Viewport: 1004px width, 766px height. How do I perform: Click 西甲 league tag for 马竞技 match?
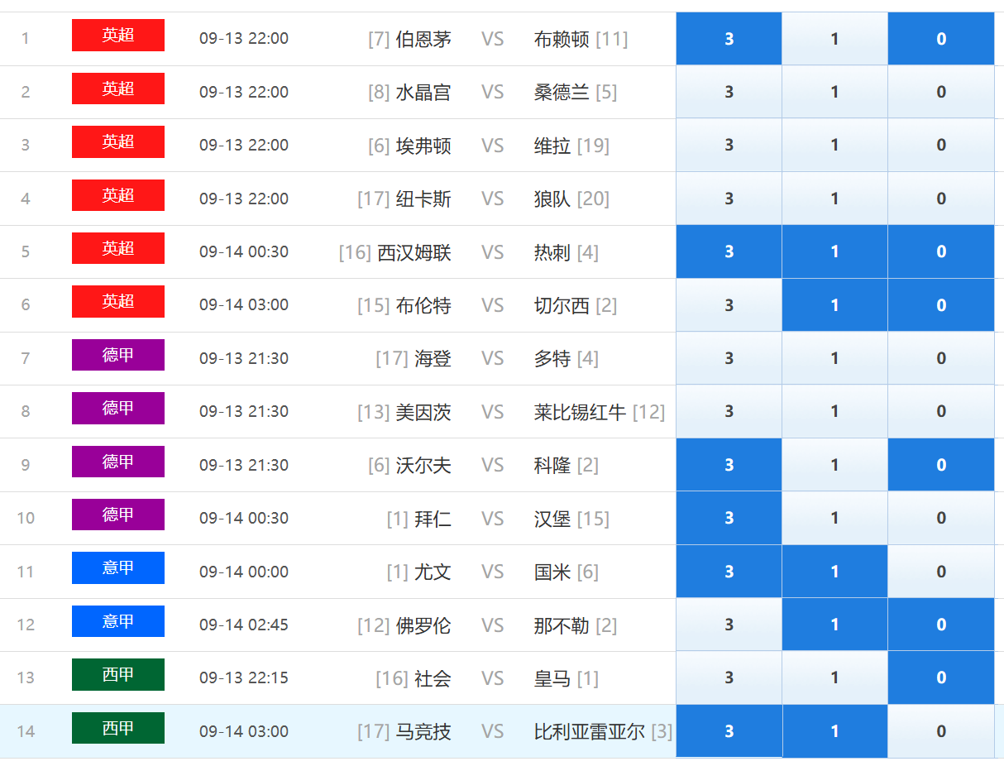click(x=118, y=728)
